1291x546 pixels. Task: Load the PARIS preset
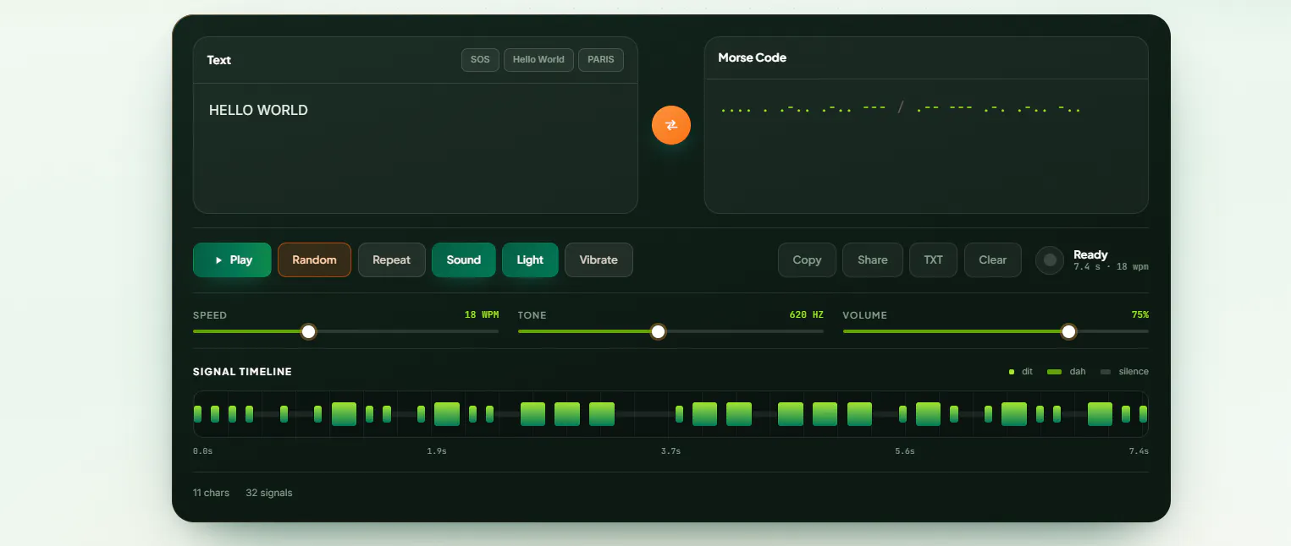pos(601,60)
